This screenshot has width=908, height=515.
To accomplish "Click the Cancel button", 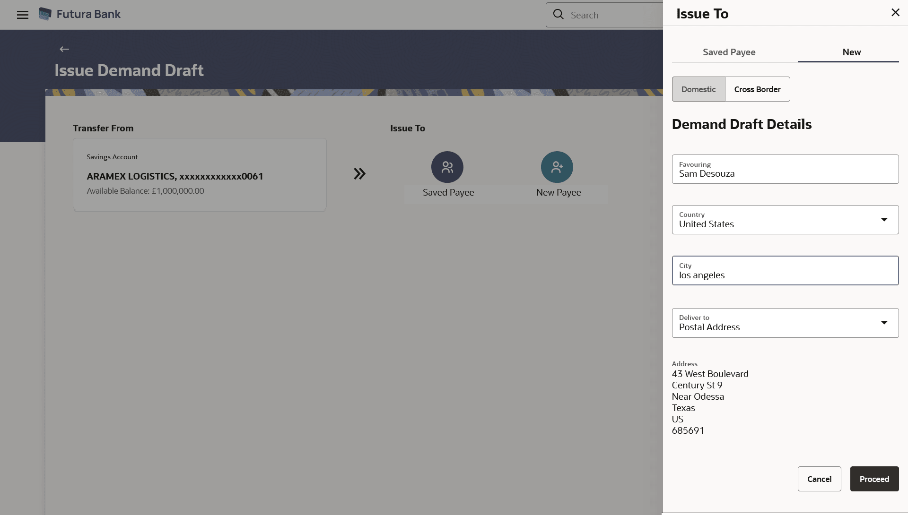I will point(819,479).
